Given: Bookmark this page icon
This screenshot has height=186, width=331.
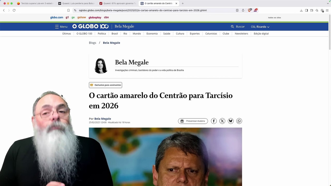Looking at the screenshot, I should coord(68,10).
